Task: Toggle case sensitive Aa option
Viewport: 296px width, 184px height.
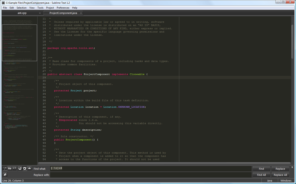Action: pyautogui.click(x=10, y=169)
